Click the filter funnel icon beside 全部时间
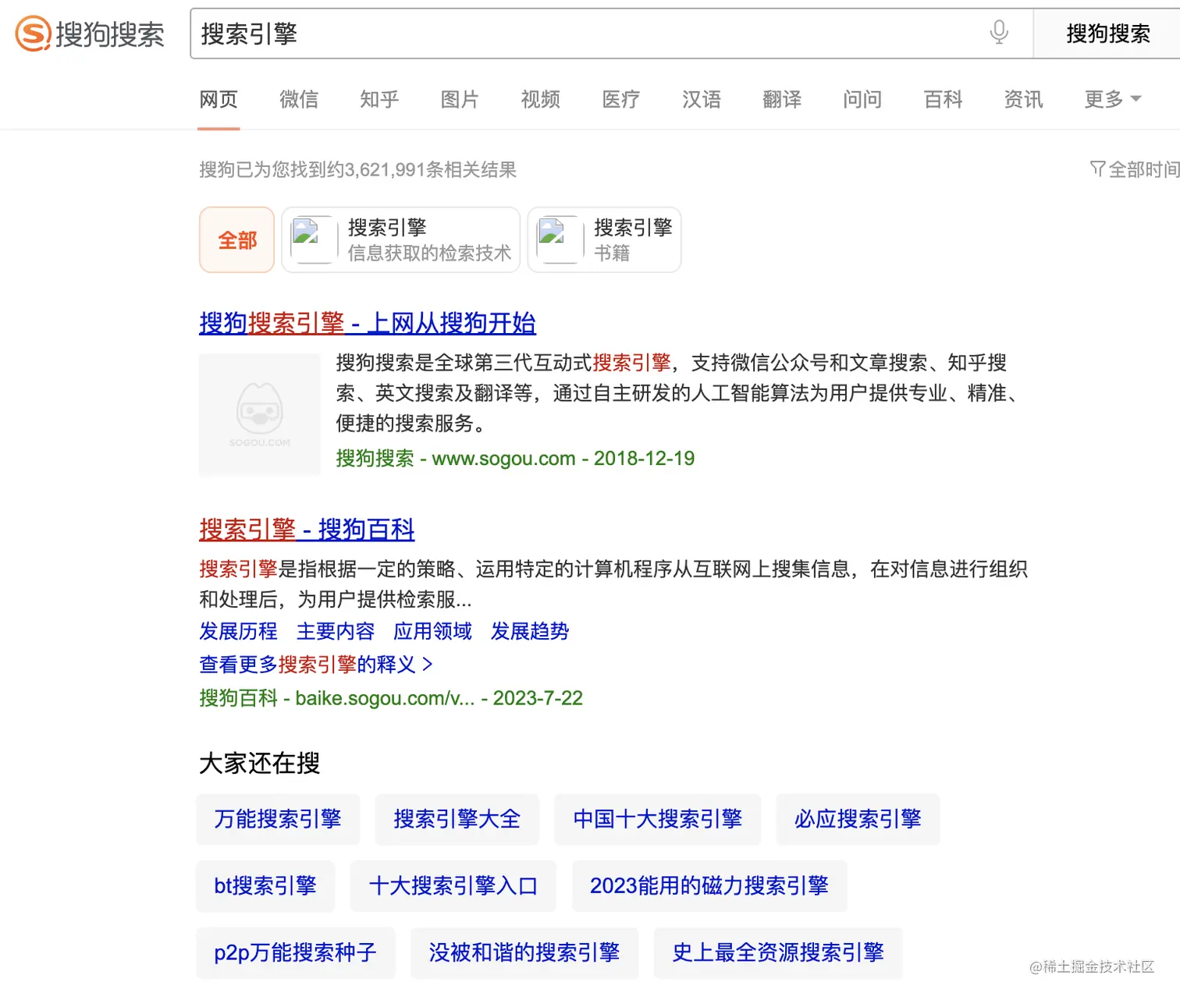 (1097, 169)
